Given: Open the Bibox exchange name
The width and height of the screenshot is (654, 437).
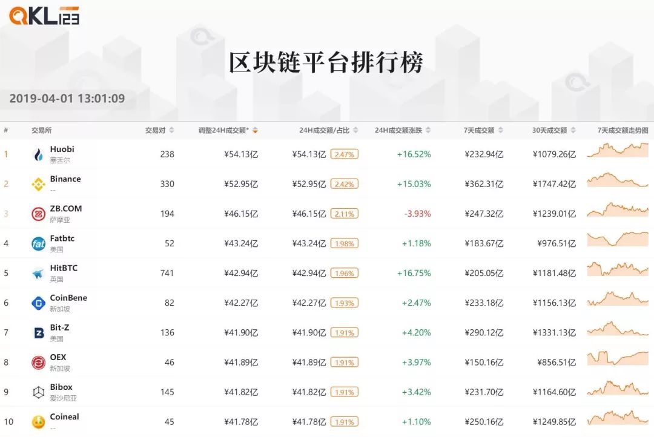Looking at the screenshot, I should 61,387.
